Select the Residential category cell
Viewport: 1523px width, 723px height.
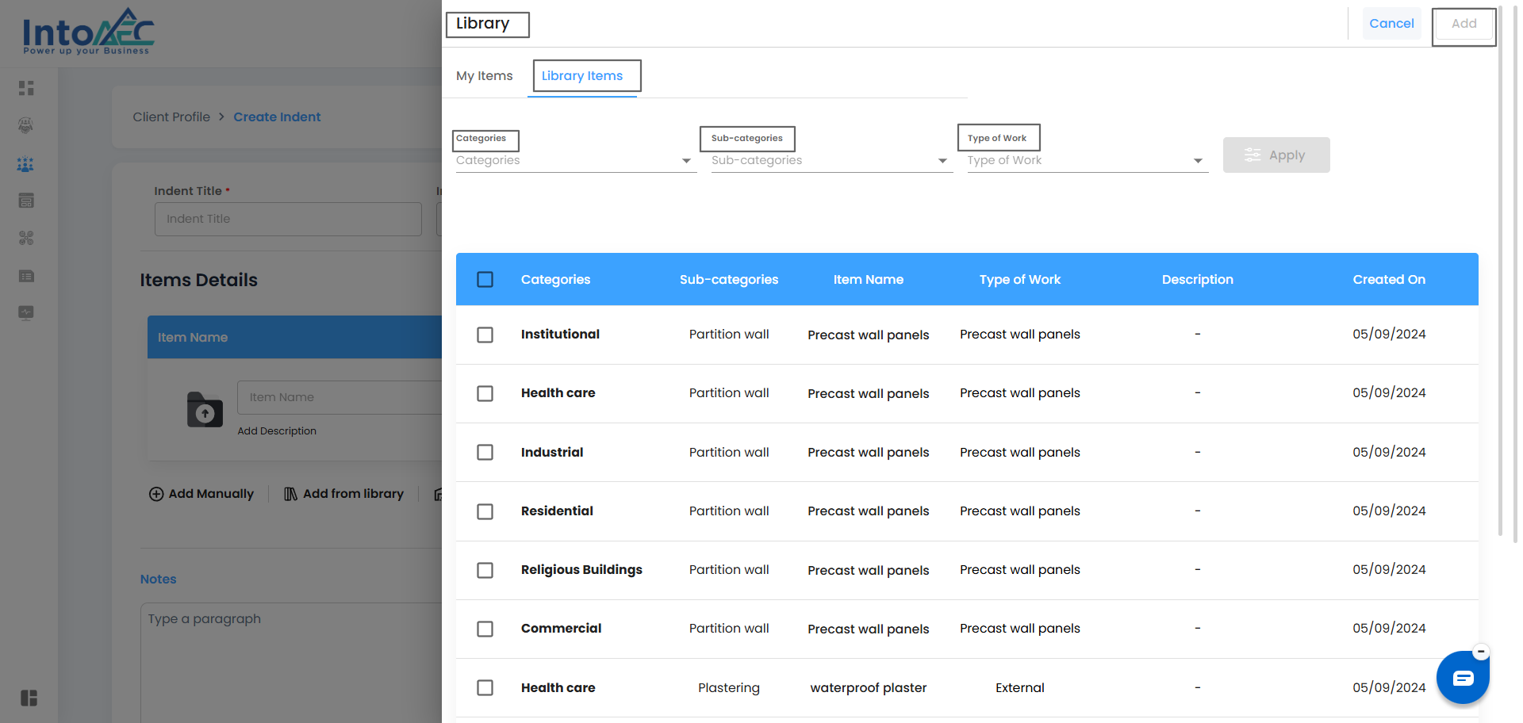tap(557, 511)
